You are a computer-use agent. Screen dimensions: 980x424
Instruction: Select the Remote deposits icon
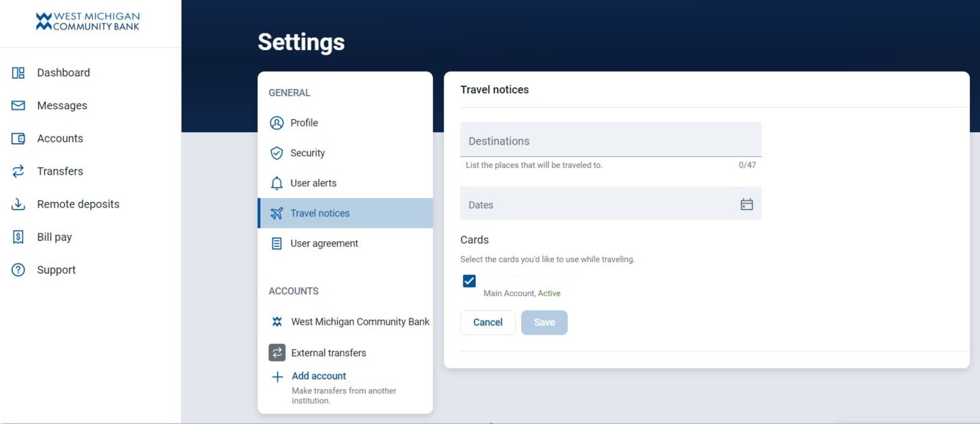click(x=15, y=203)
